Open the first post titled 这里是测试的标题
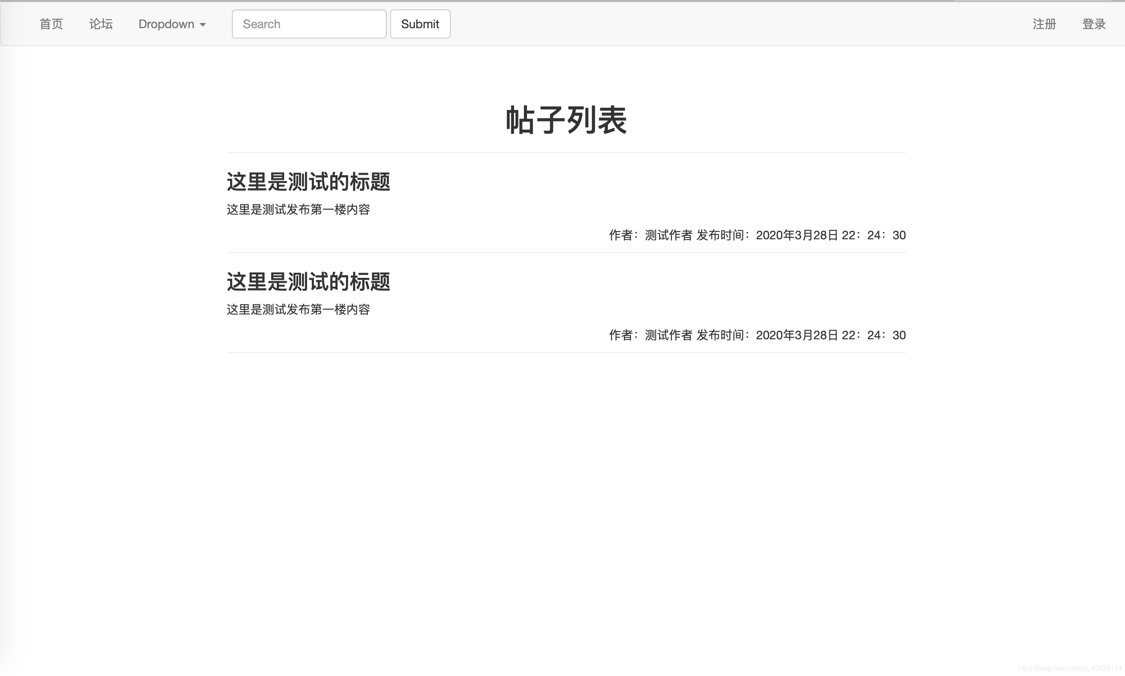Screen dimensions: 1125x676 (x=308, y=181)
